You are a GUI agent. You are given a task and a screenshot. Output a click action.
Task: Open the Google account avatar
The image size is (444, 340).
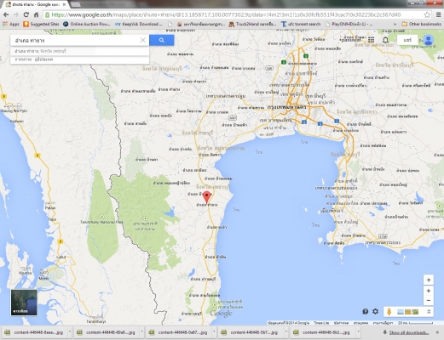[429, 40]
